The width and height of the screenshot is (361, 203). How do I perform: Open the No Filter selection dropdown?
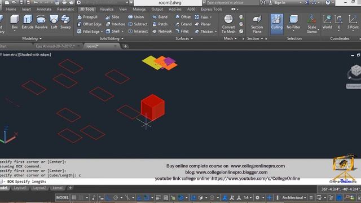pyautogui.click(x=293, y=30)
